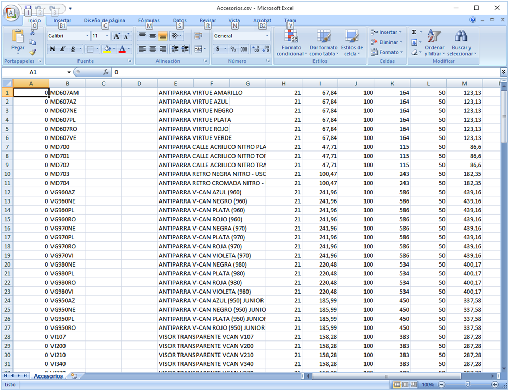Adjust the zoom slider handle
509x391 pixels.
(x=468, y=385)
